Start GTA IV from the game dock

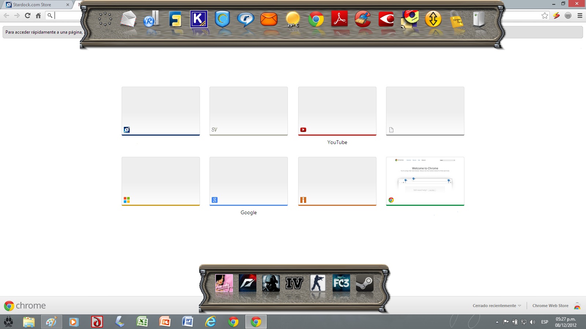click(294, 283)
